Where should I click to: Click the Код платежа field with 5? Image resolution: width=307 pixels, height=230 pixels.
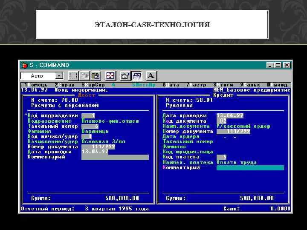(x=222, y=157)
